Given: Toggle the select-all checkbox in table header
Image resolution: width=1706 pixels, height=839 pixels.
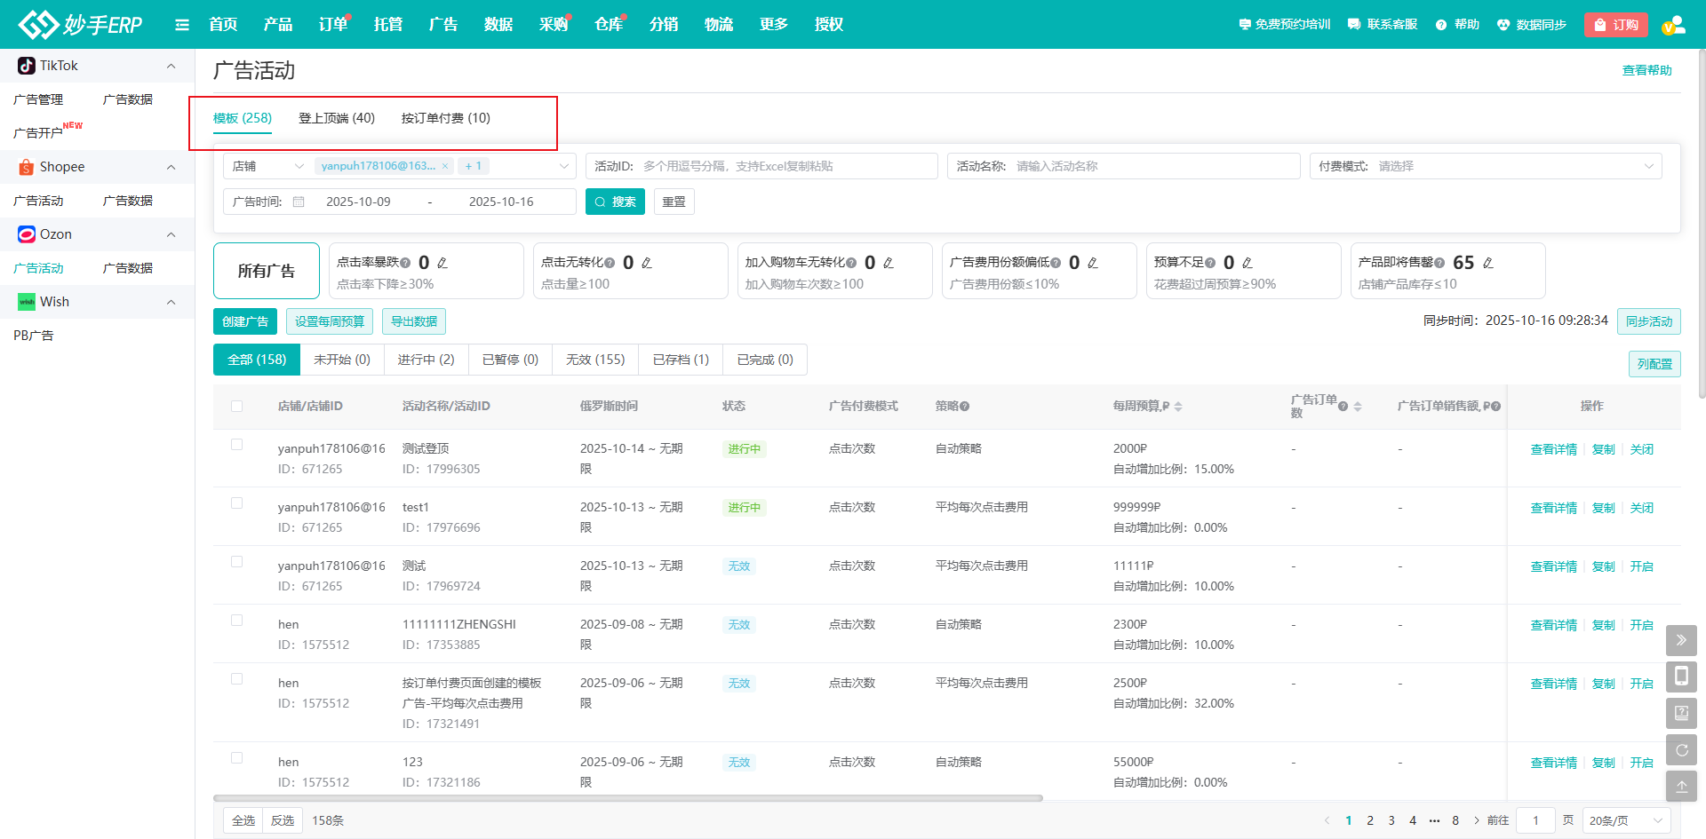Looking at the screenshot, I should pyautogui.click(x=236, y=406).
